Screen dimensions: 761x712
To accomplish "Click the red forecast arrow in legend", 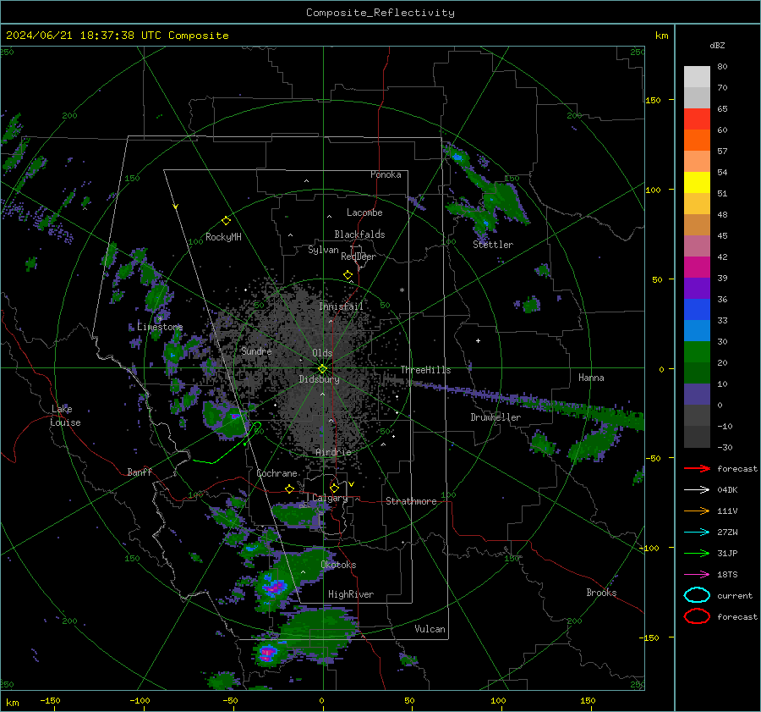I will click(x=697, y=468).
